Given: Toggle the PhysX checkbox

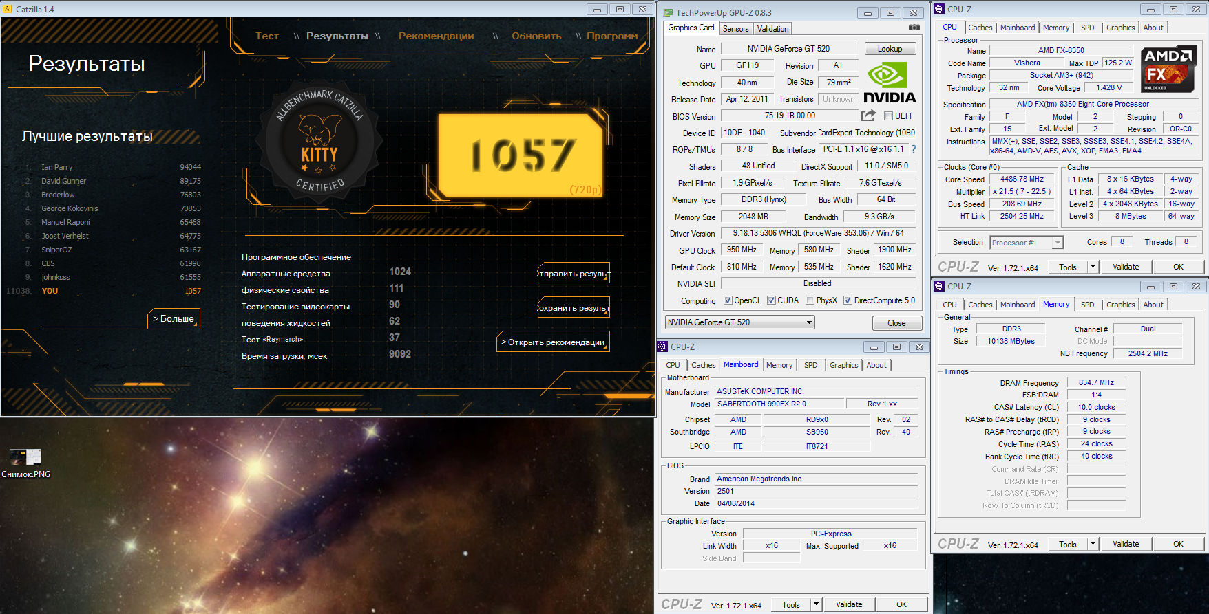Looking at the screenshot, I should (810, 300).
